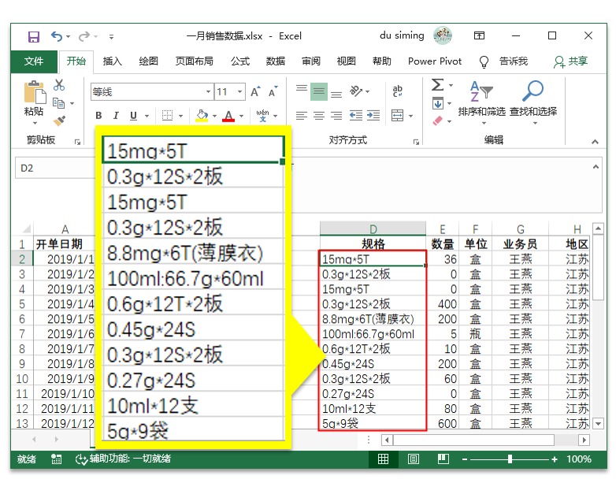Toggle middle vertical alignment
This screenshot has height=494, width=616.
(x=319, y=91)
